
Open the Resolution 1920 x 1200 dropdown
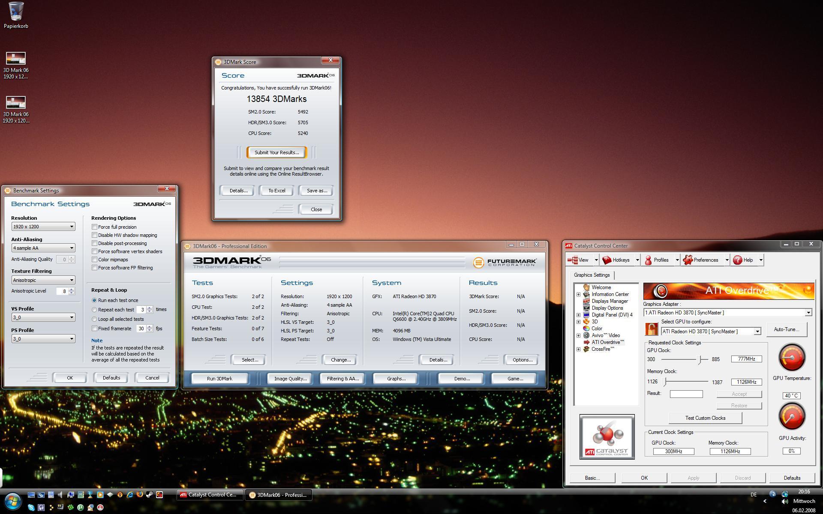pyautogui.click(x=43, y=227)
